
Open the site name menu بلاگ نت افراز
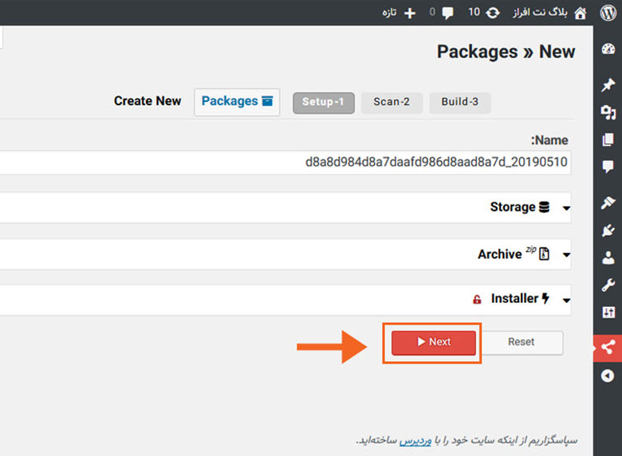tap(540, 13)
